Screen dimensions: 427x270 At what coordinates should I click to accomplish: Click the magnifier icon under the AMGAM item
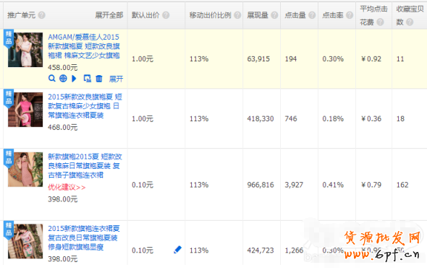pos(51,79)
